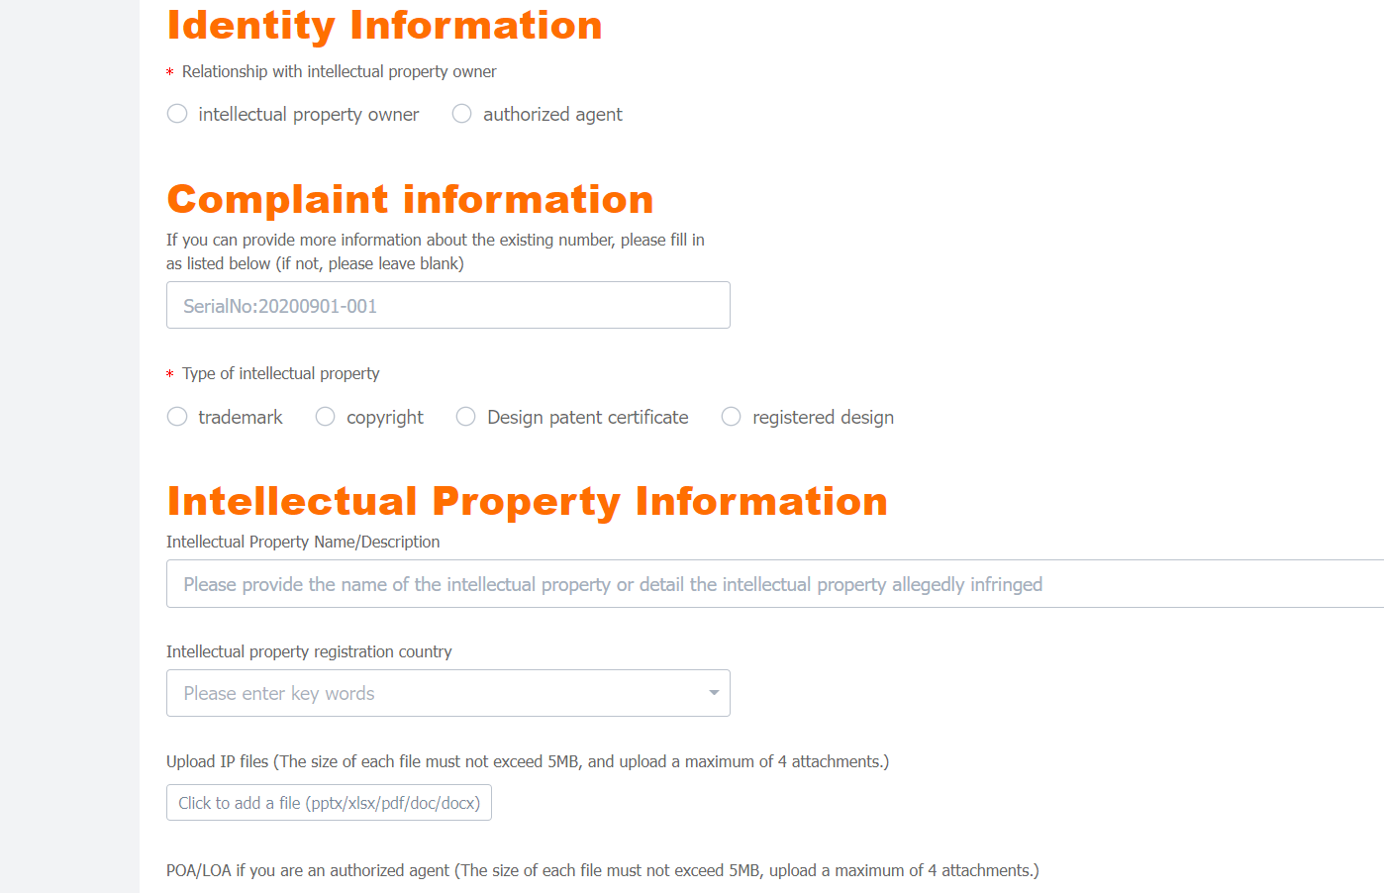
Task: Click the Relationship with intellectual property owner label
Action: pos(340,71)
